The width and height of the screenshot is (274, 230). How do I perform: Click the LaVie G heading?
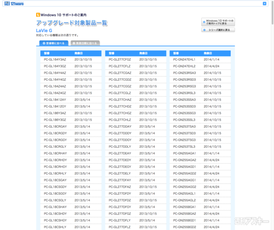coord(44,31)
